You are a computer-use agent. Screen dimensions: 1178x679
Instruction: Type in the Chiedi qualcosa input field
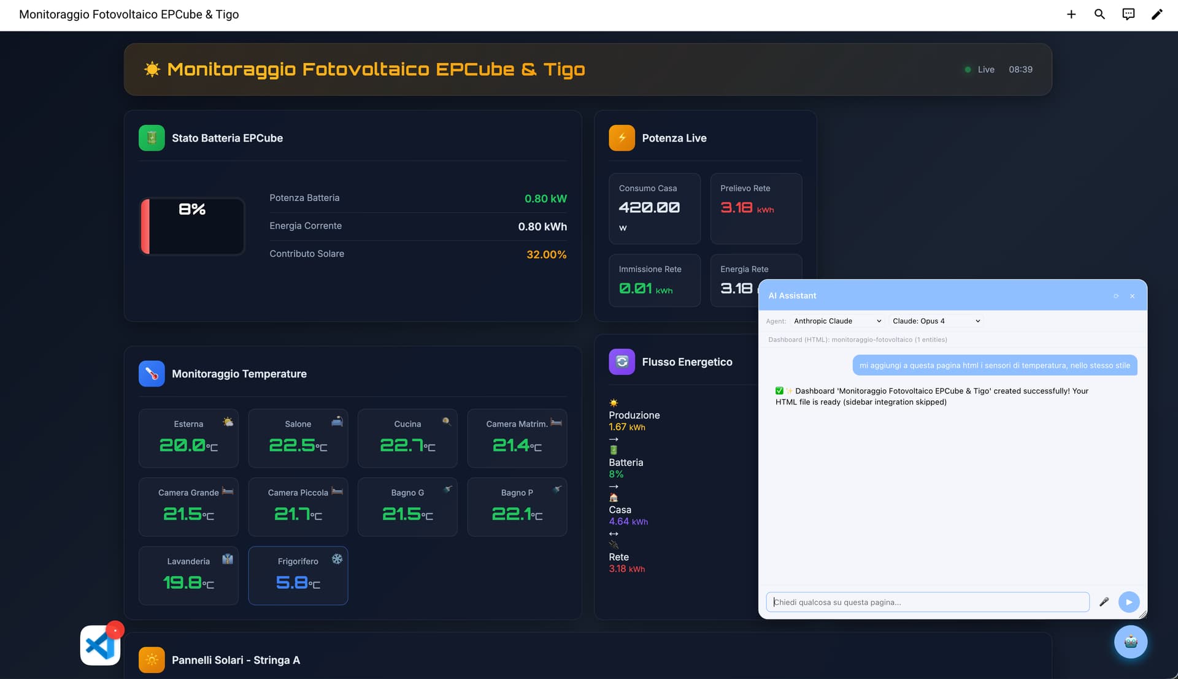pos(927,602)
